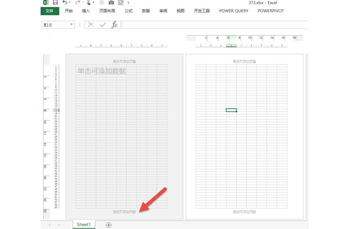Image resolution: width=348 pixels, height=229 pixels.
Task: Open the 开发工具 tab
Action: click(x=202, y=11)
